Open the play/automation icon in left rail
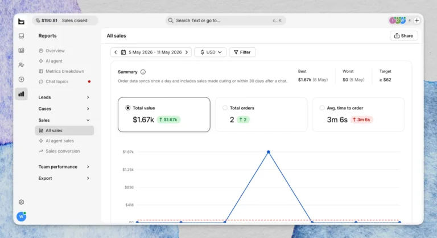The height and width of the screenshot is (238, 437). pyautogui.click(x=21, y=80)
